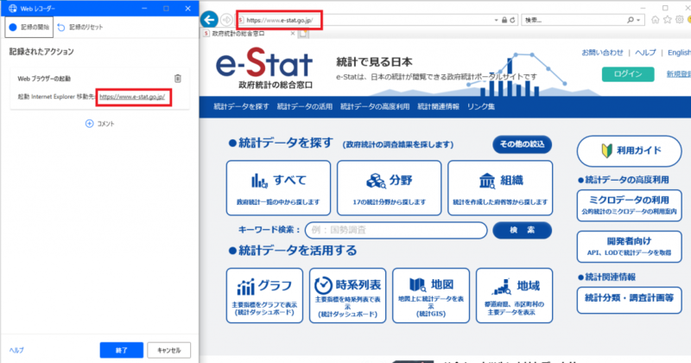Click the 検索 button

[523, 230]
